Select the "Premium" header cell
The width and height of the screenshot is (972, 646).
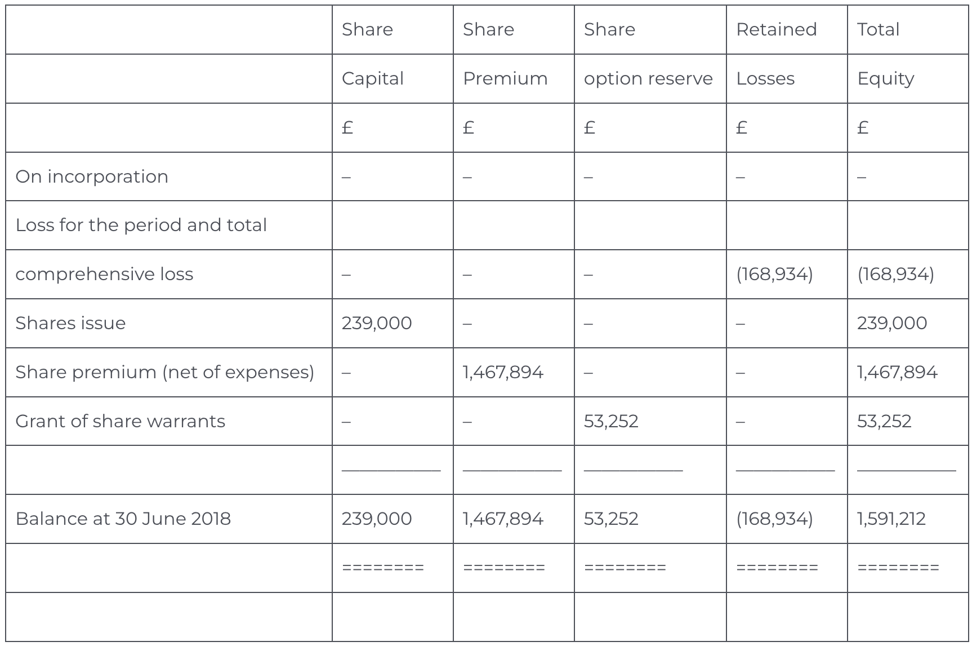[505, 79]
